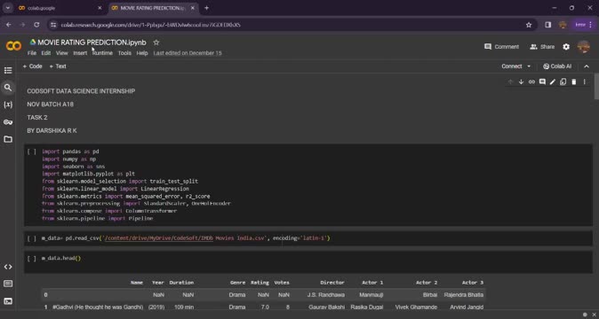Reload the browser page
The width and height of the screenshot is (599, 319).
(x=36, y=25)
